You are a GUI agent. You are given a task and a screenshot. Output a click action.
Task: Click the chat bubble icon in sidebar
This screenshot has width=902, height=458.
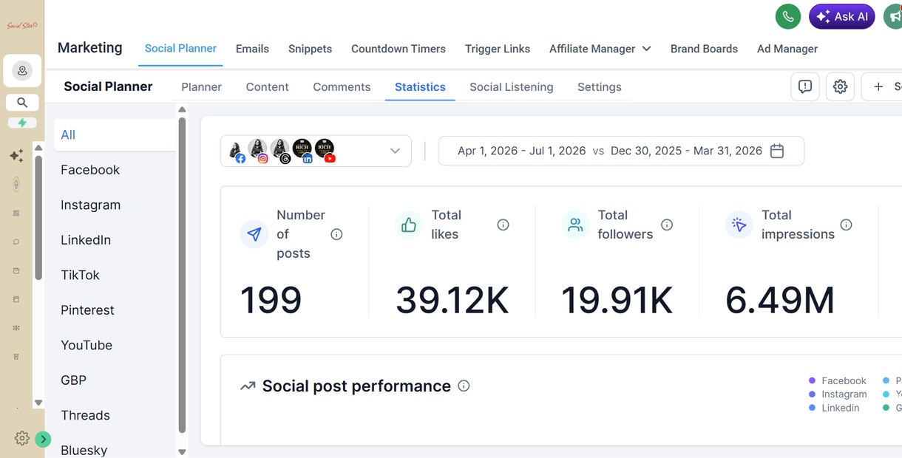click(16, 242)
